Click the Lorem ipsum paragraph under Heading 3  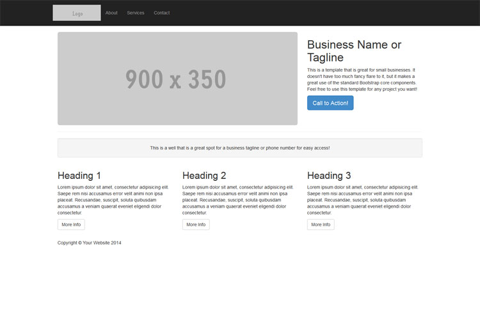363,200
